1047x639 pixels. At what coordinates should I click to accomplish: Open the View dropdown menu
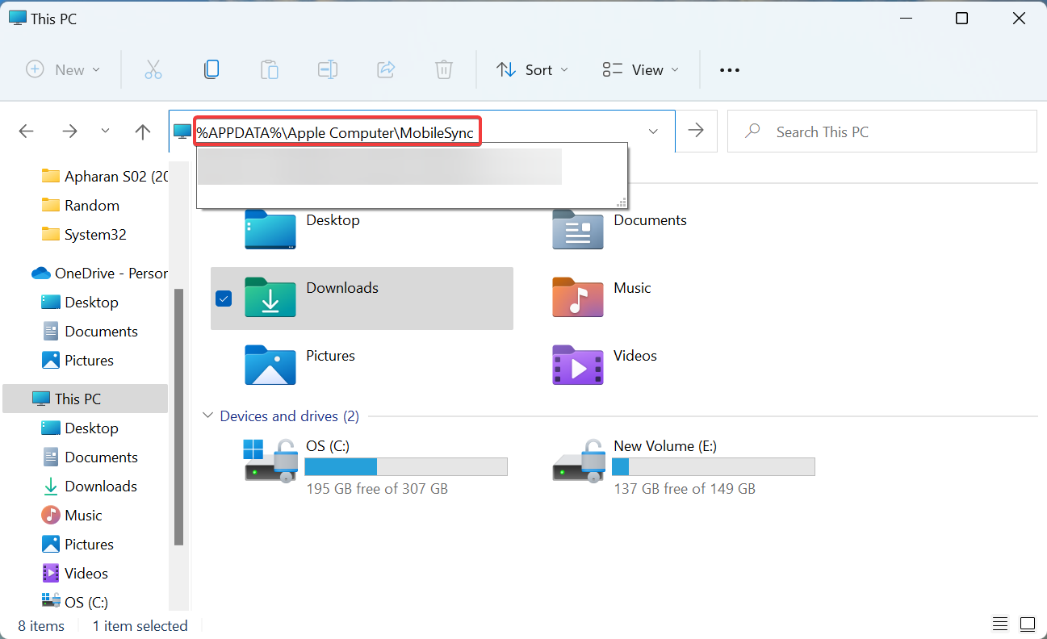click(640, 69)
